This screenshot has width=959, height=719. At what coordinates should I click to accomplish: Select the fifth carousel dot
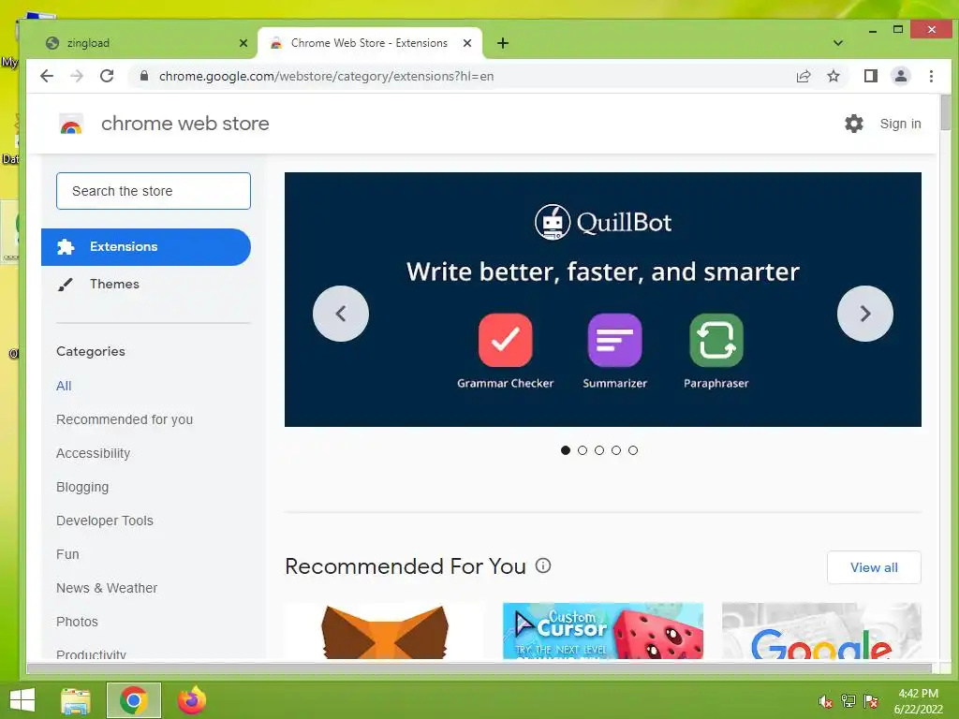[x=633, y=450]
